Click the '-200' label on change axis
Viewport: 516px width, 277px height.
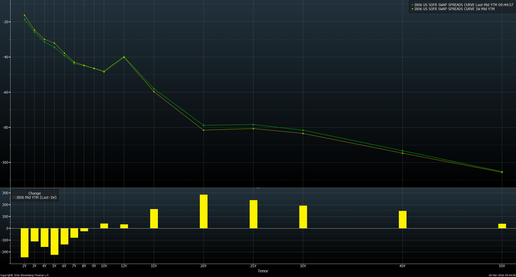[x=5, y=252]
